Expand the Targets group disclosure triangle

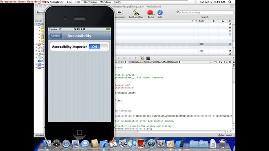click(x=37, y=44)
